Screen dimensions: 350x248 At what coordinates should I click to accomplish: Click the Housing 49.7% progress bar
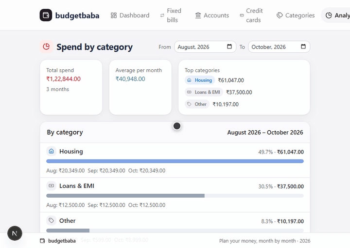point(175,161)
